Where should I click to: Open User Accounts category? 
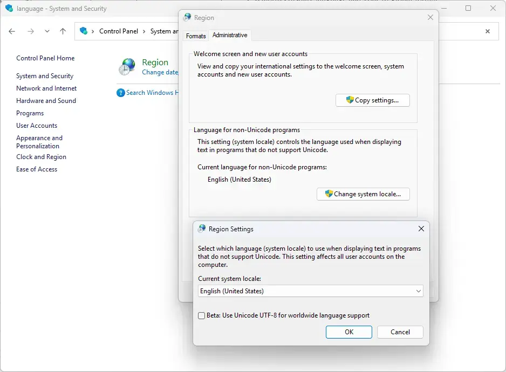click(x=37, y=126)
